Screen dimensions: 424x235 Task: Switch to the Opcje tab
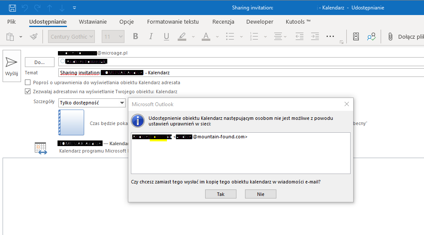[127, 21]
